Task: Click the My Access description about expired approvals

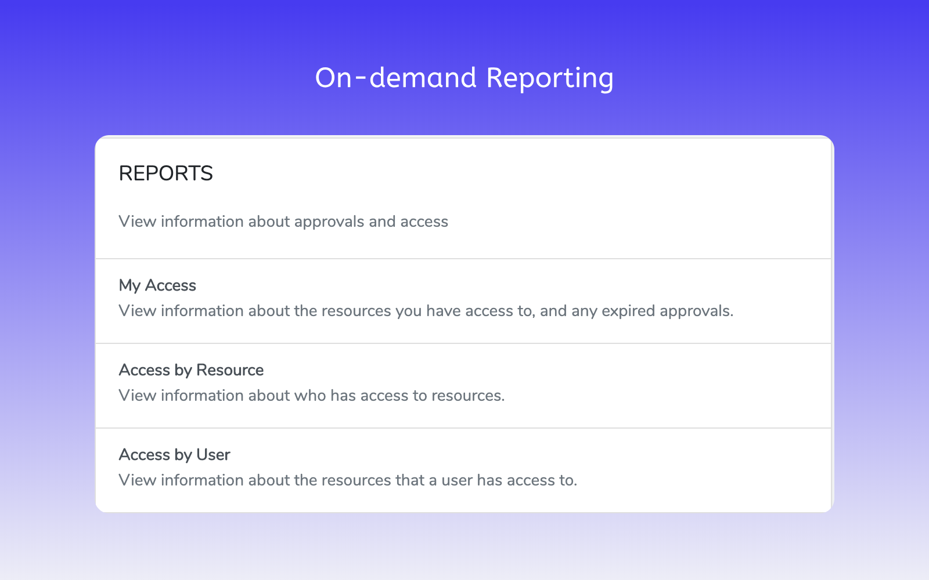Action: pos(426,311)
